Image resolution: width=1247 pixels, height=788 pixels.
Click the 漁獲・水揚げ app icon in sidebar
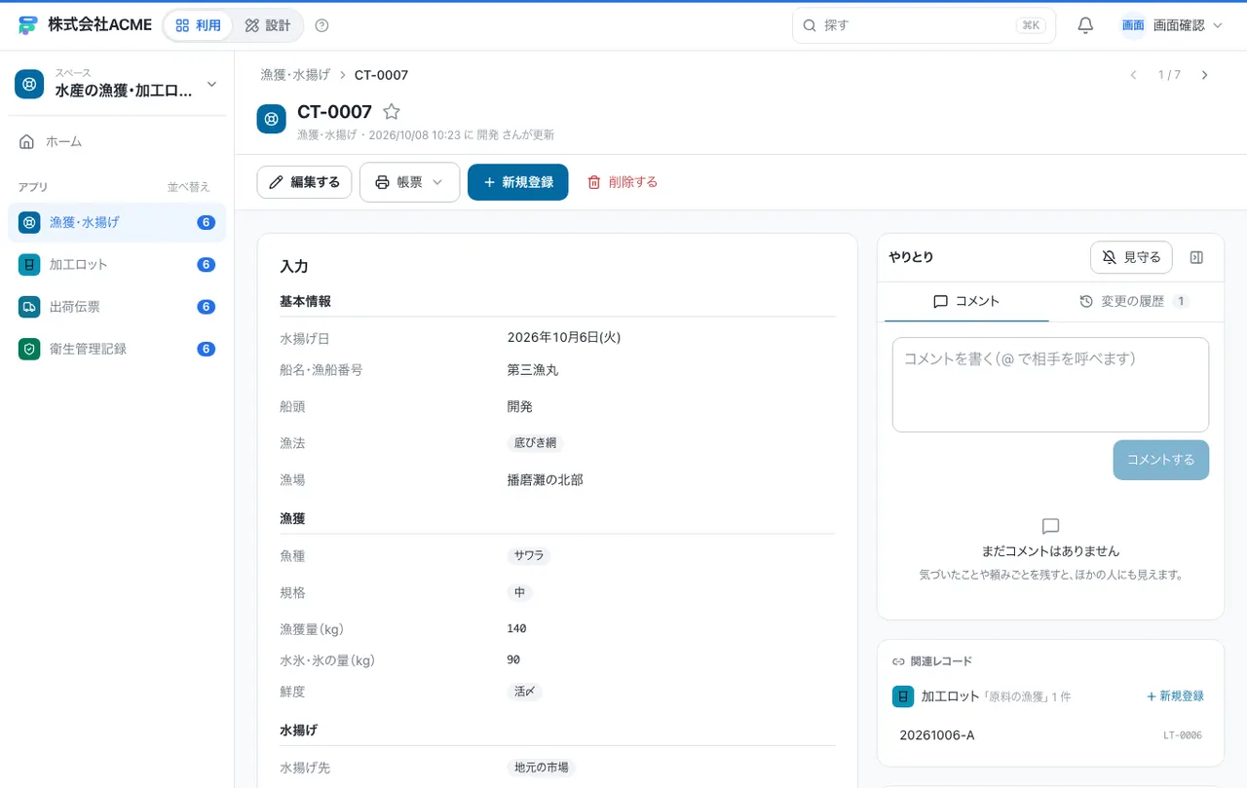[x=29, y=222]
